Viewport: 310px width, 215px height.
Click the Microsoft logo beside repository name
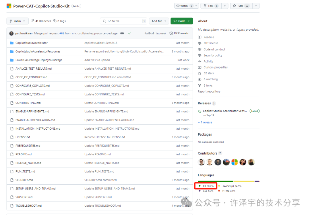point(9,6)
